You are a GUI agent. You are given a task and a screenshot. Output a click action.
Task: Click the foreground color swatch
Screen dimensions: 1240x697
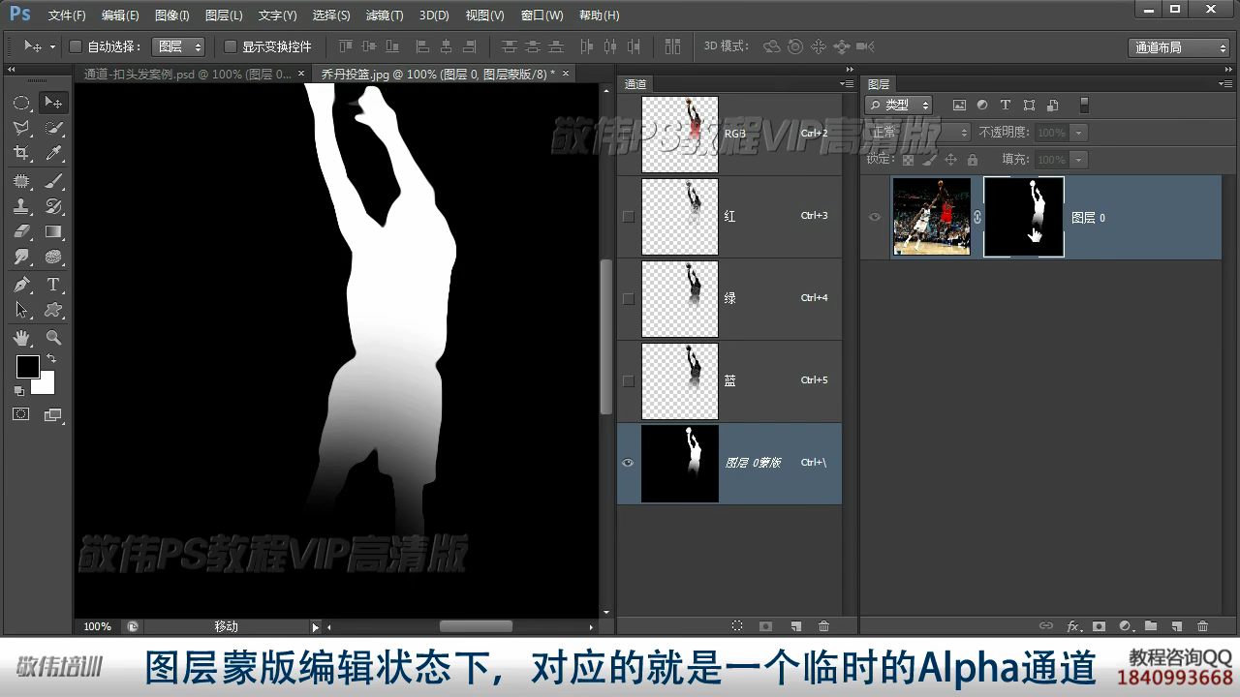[27, 366]
